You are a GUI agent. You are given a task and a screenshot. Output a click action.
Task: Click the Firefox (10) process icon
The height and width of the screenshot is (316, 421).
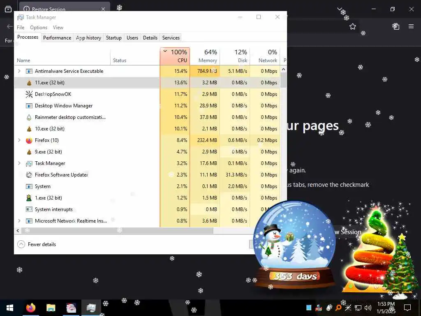(x=29, y=140)
